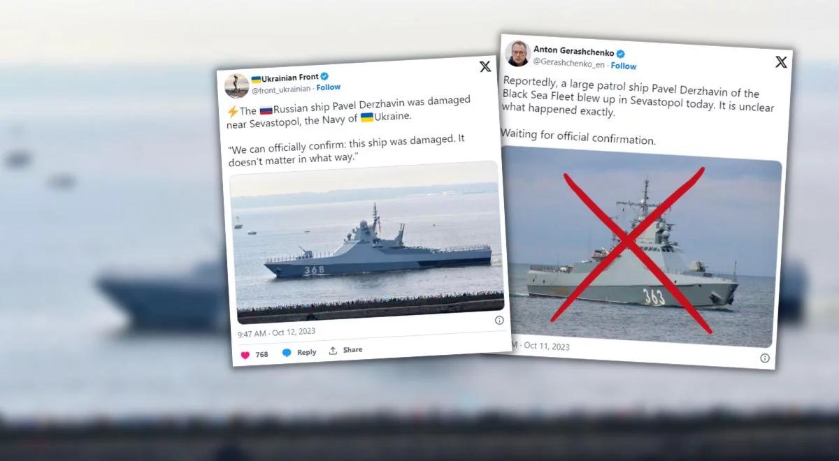
Task: Open Anton Gerashchenko profile avatar
Action: (x=517, y=53)
